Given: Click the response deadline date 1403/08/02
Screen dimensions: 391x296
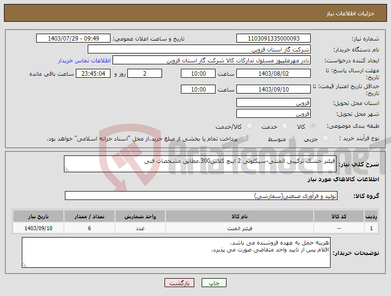Looking at the screenshot, I should coord(273,73).
